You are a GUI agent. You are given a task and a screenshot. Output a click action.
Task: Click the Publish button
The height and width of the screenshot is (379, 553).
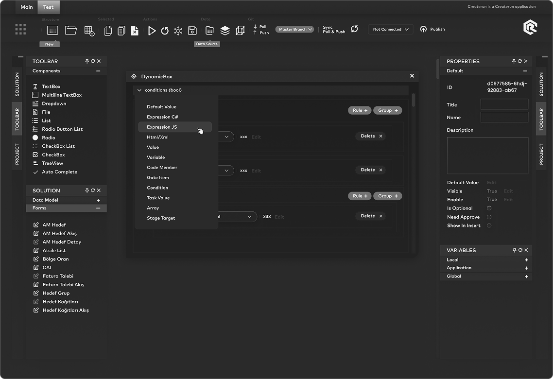(432, 29)
